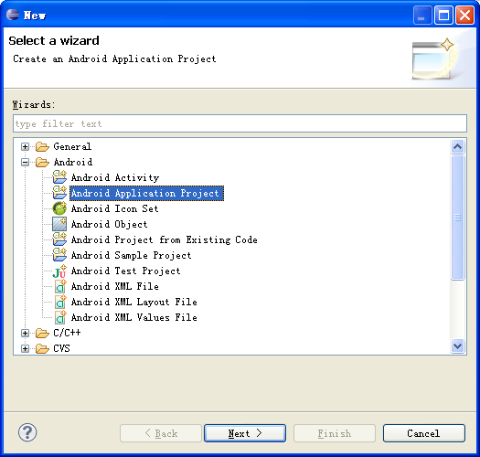The width and height of the screenshot is (480, 457).
Task: Expand the C/C++ category
Action: 25,333
